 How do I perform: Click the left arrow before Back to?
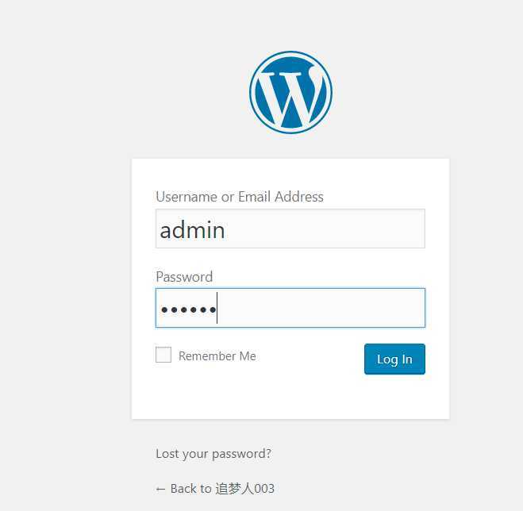[x=160, y=490]
